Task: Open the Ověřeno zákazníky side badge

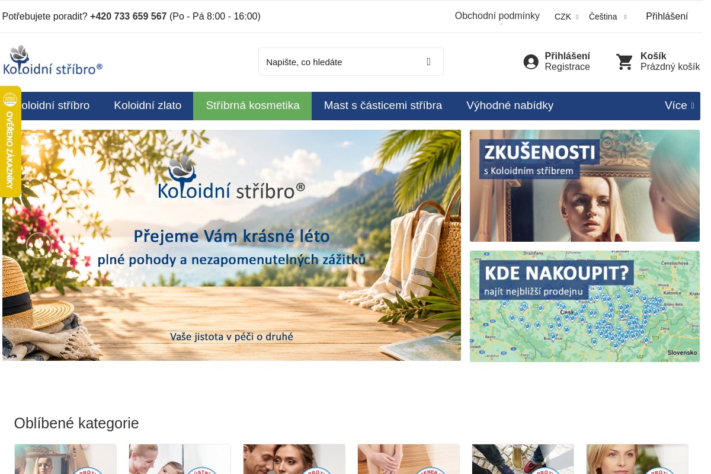Action: click(x=10, y=142)
